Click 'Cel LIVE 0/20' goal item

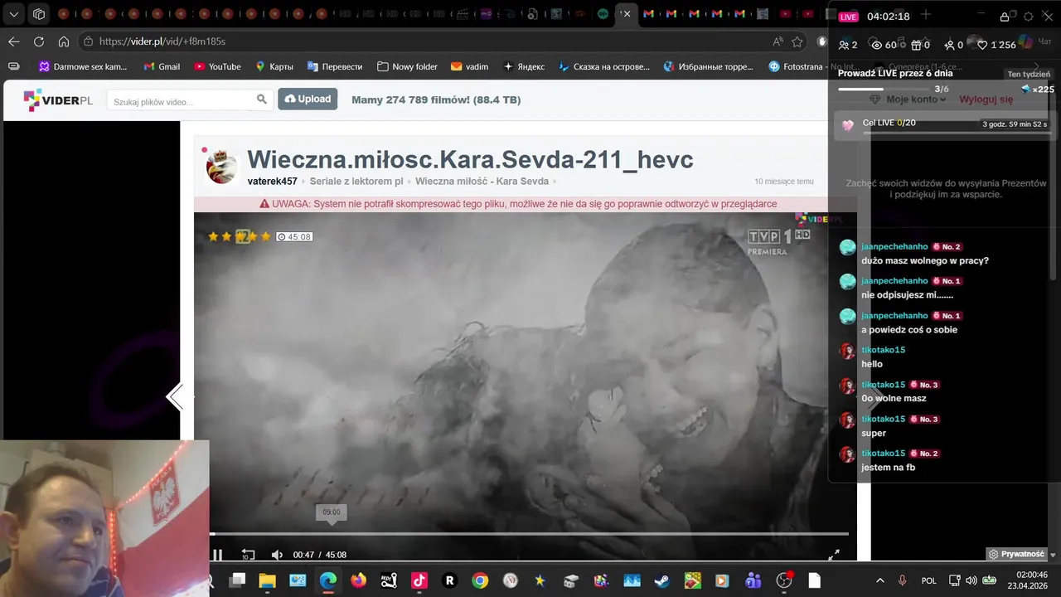944,124
